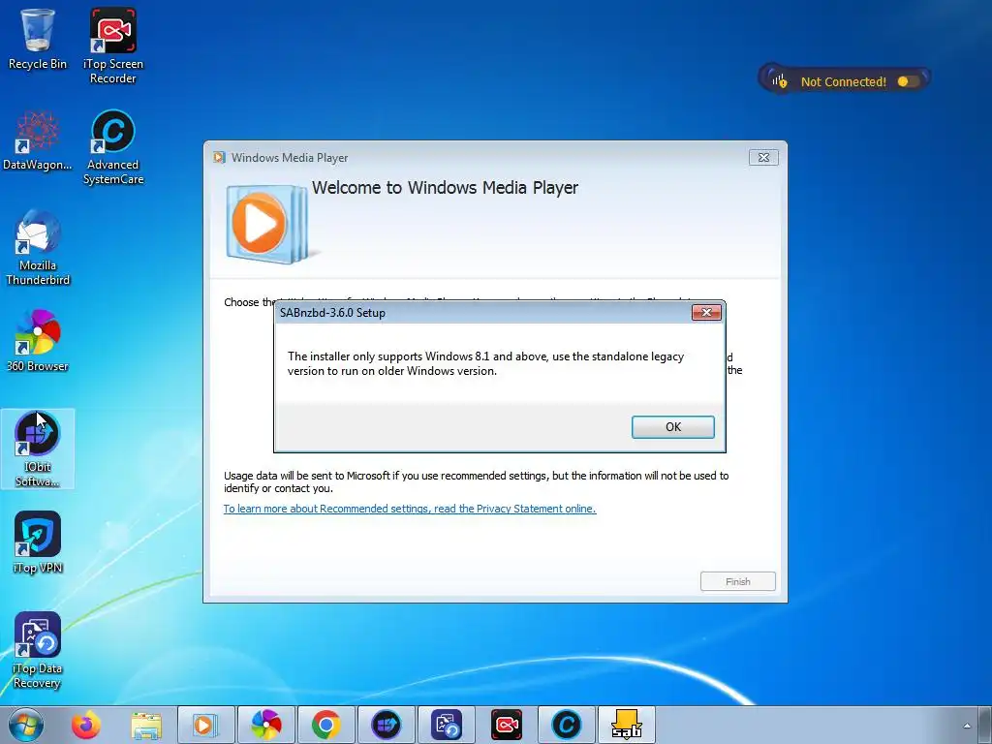
Task: Open 360 Browser from the taskbar
Action: 265,725
